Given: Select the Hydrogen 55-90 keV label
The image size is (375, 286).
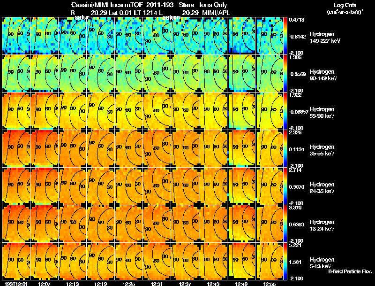Looking at the screenshot, I should [322, 113].
